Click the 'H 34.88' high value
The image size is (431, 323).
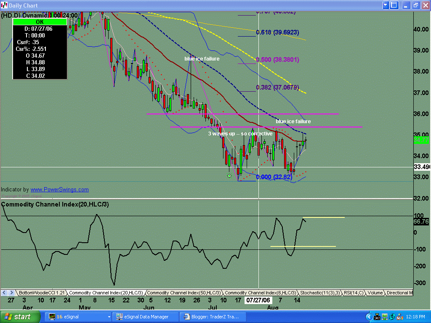point(35,62)
